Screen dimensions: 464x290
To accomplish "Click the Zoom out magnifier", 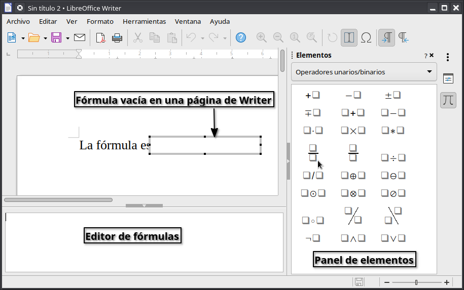I will pos(278,38).
